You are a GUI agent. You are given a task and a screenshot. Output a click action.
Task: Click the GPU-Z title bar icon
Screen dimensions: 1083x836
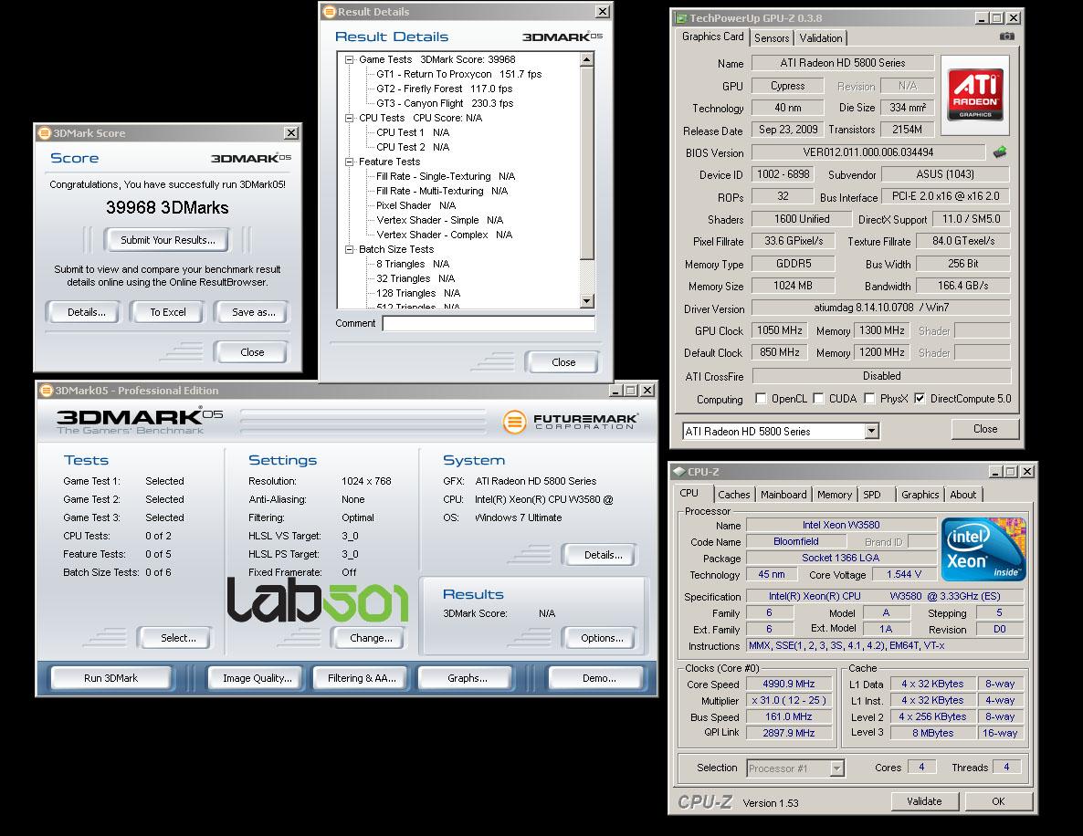(681, 18)
